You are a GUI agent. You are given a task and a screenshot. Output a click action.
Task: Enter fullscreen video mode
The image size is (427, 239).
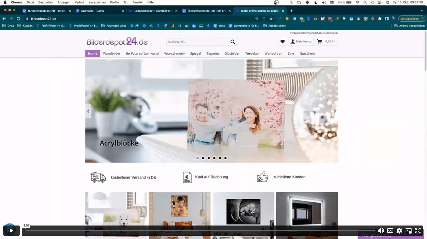coord(418,231)
